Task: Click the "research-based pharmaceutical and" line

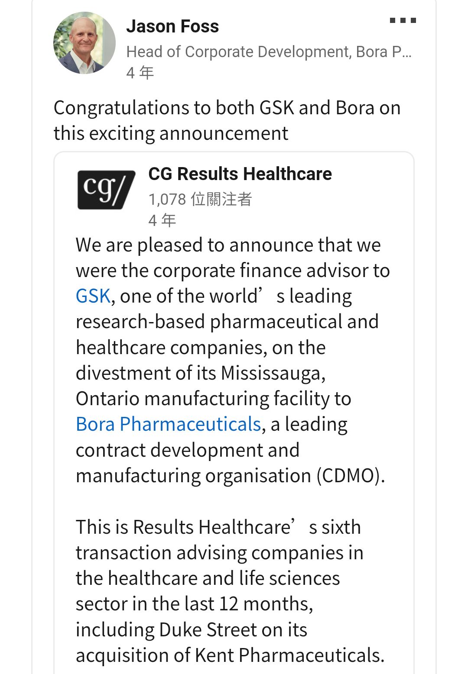Action: [227, 322]
